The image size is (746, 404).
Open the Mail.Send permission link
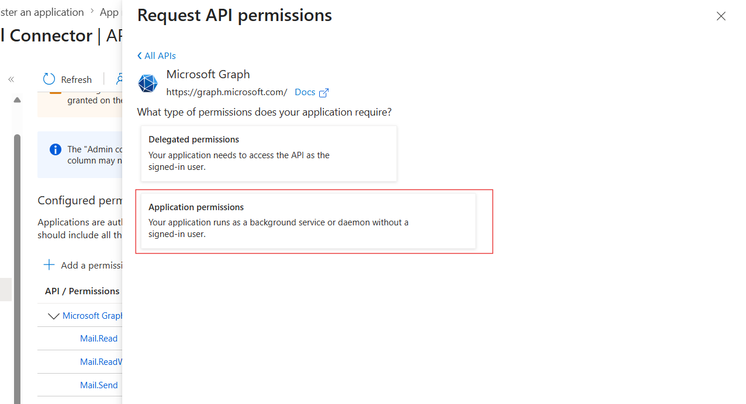tap(99, 385)
